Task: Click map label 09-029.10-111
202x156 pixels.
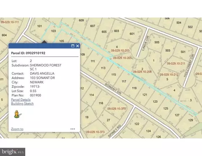Action: click(10, 22)
